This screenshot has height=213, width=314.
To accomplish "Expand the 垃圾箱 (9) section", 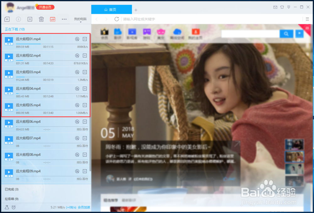I will [x=12, y=199].
